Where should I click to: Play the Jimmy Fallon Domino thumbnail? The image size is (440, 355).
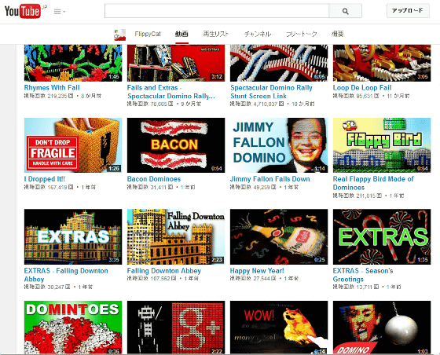click(279, 145)
